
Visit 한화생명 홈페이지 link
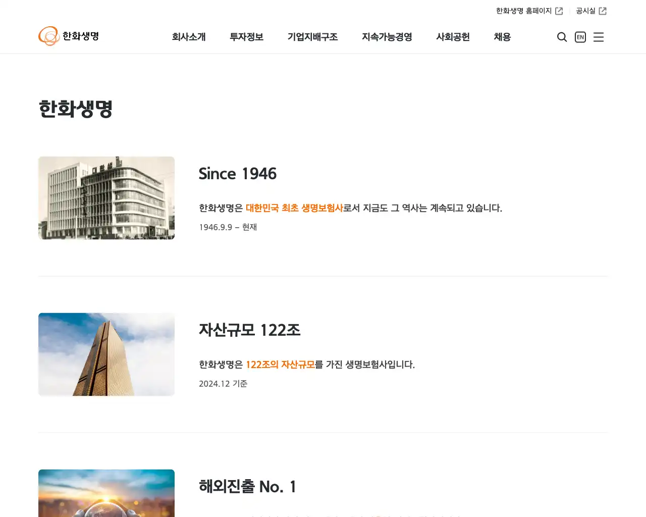click(523, 10)
